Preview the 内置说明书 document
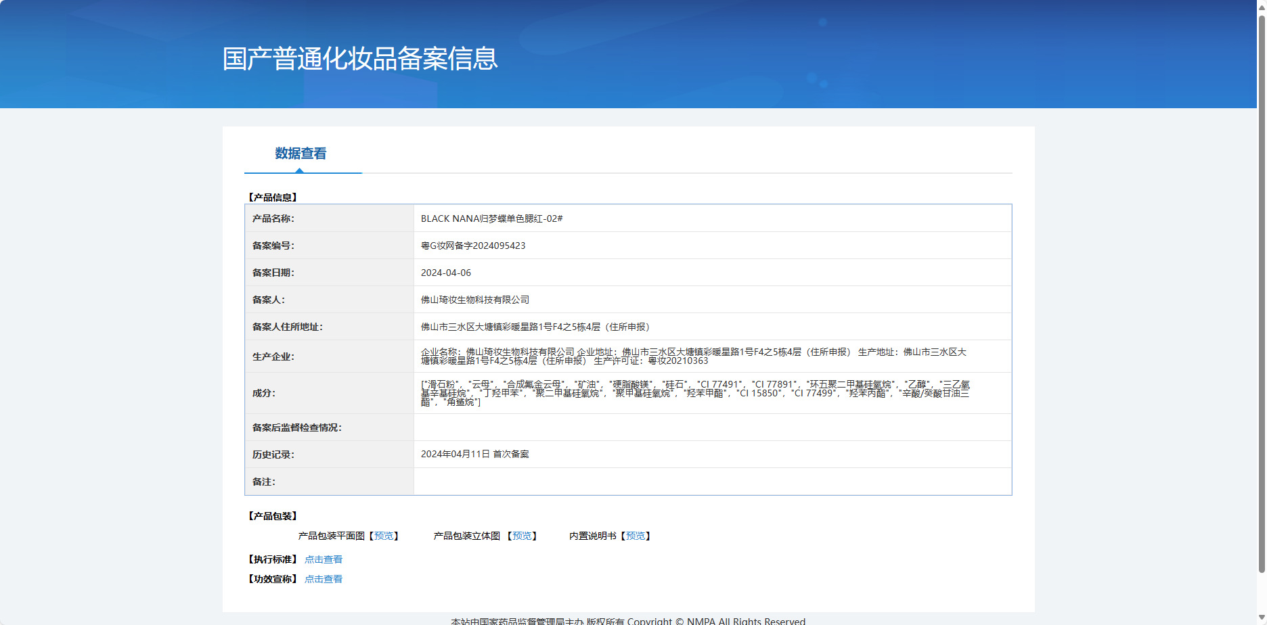The width and height of the screenshot is (1267, 625). coord(636,536)
